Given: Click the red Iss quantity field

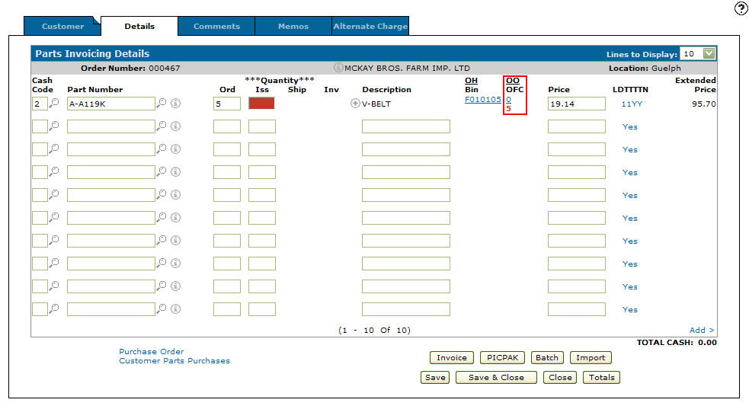Looking at the screenshot, I should pyautogui.click(x=262, y=103).
